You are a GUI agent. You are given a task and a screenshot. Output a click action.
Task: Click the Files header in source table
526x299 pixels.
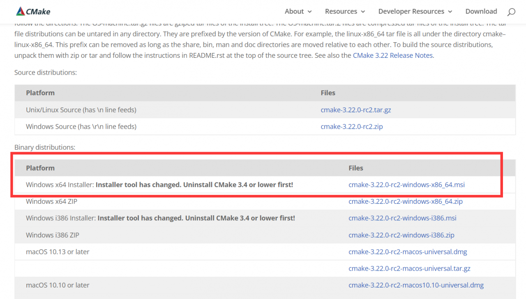coord(328,93)
